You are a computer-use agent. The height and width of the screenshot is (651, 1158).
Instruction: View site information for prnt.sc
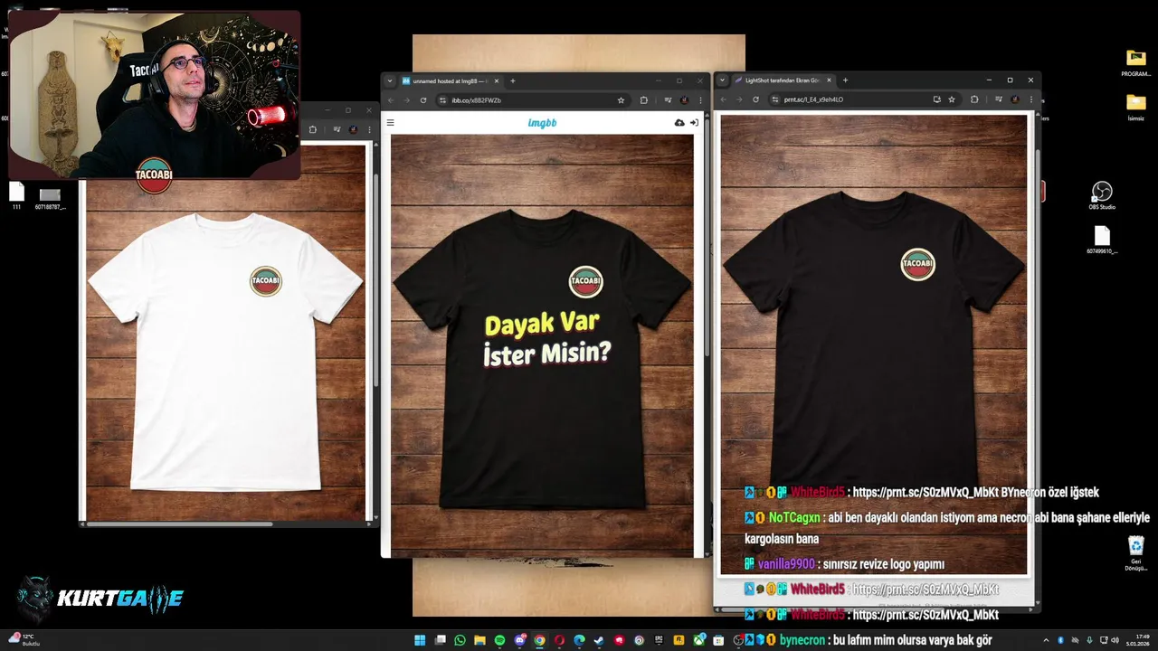click(775, 99)
